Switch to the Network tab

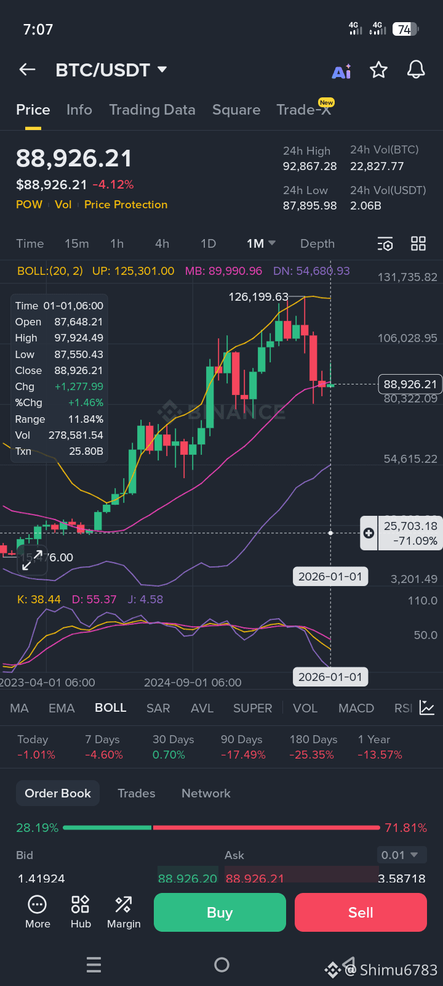click(206, 794)
